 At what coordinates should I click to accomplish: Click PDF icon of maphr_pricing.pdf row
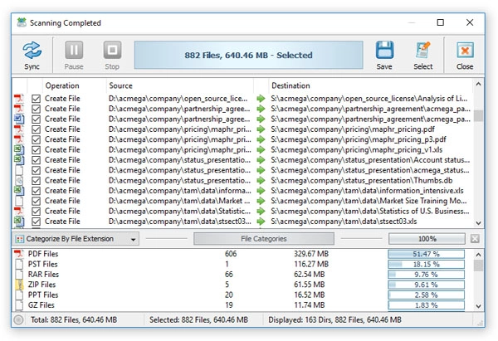19,129
